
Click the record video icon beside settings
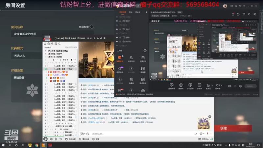pos(230,86)
